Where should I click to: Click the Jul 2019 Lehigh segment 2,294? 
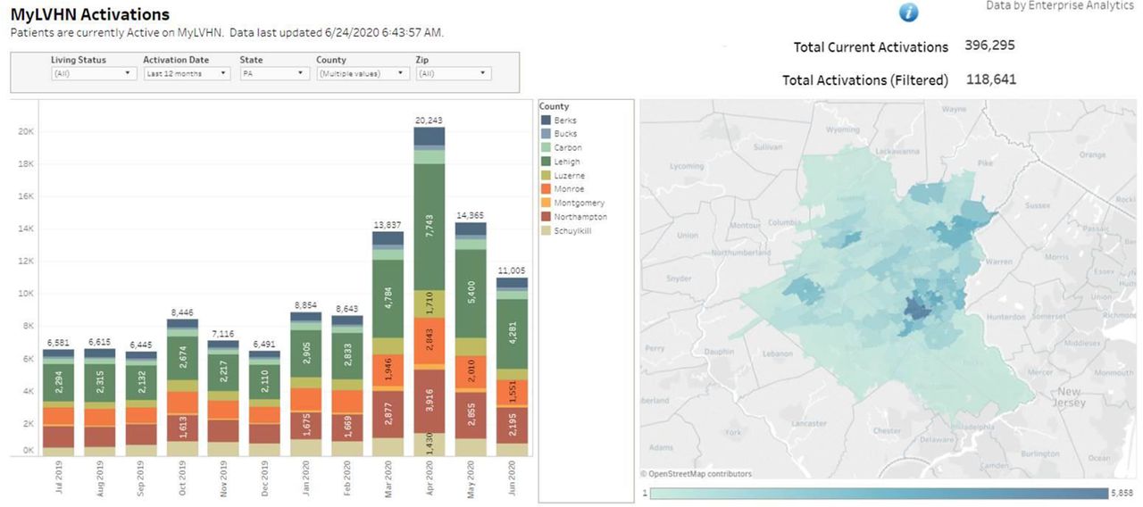pos(57,383)
